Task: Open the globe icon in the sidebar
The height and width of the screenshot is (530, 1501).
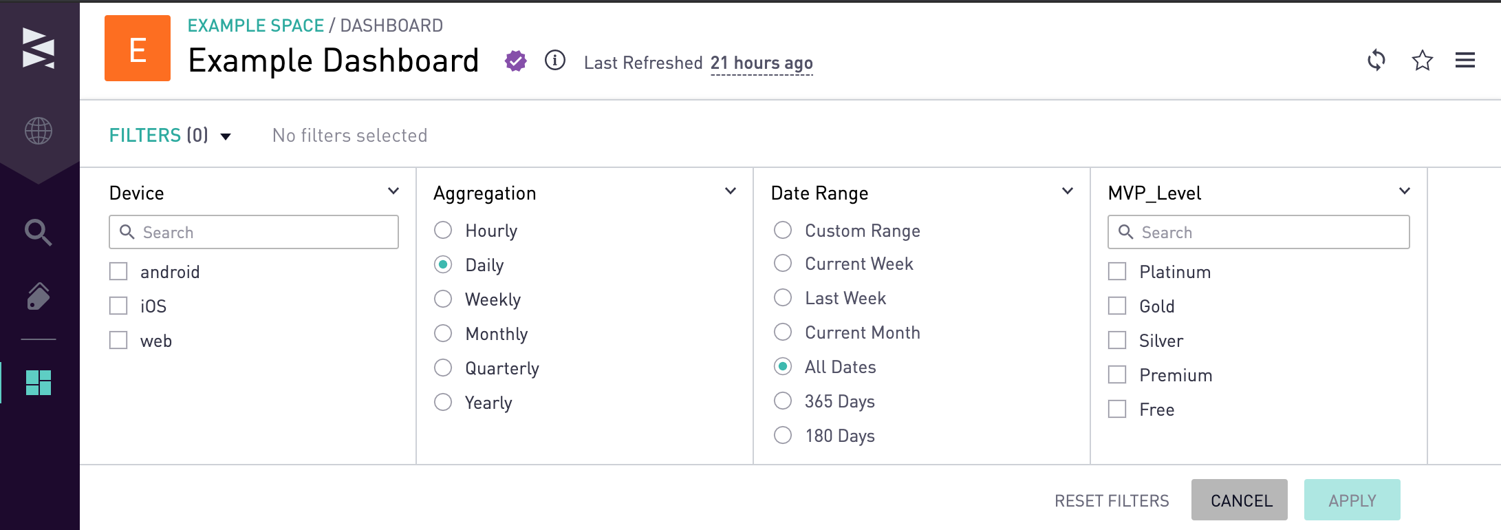Action: 39,131
